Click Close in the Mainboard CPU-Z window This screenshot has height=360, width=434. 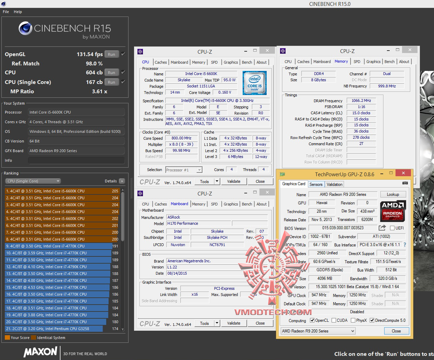[260, 323]
